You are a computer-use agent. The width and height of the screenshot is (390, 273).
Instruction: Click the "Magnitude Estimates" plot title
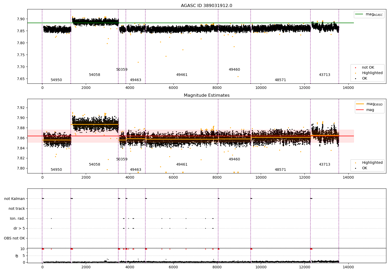click(206, 95)
